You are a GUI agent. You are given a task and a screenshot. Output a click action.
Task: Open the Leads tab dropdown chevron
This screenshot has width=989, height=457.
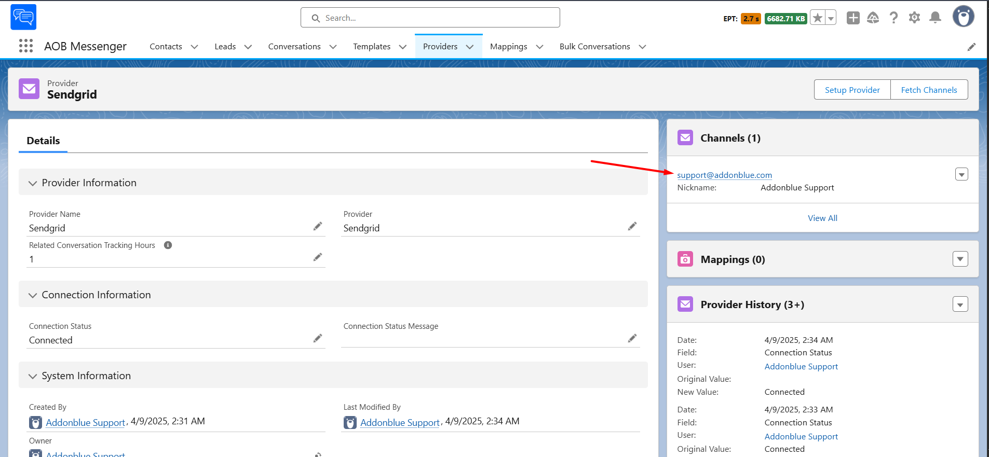pos(248,47)
